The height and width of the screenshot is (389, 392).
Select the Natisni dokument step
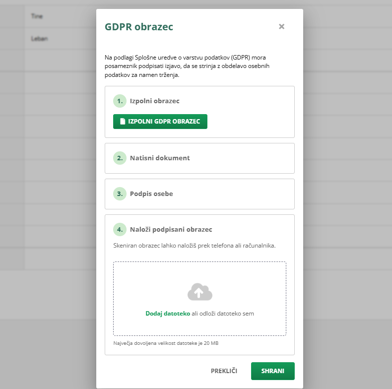199,158
